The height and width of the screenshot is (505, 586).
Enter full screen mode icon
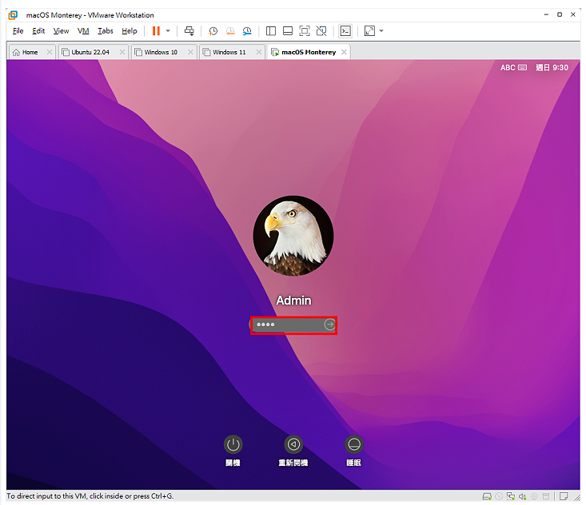coord(305,31)
